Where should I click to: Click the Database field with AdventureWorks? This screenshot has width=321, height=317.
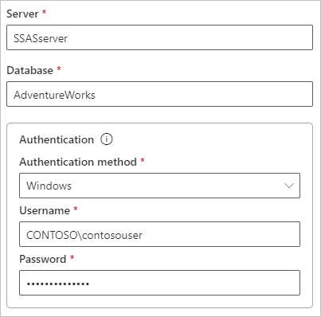(159, 94)
